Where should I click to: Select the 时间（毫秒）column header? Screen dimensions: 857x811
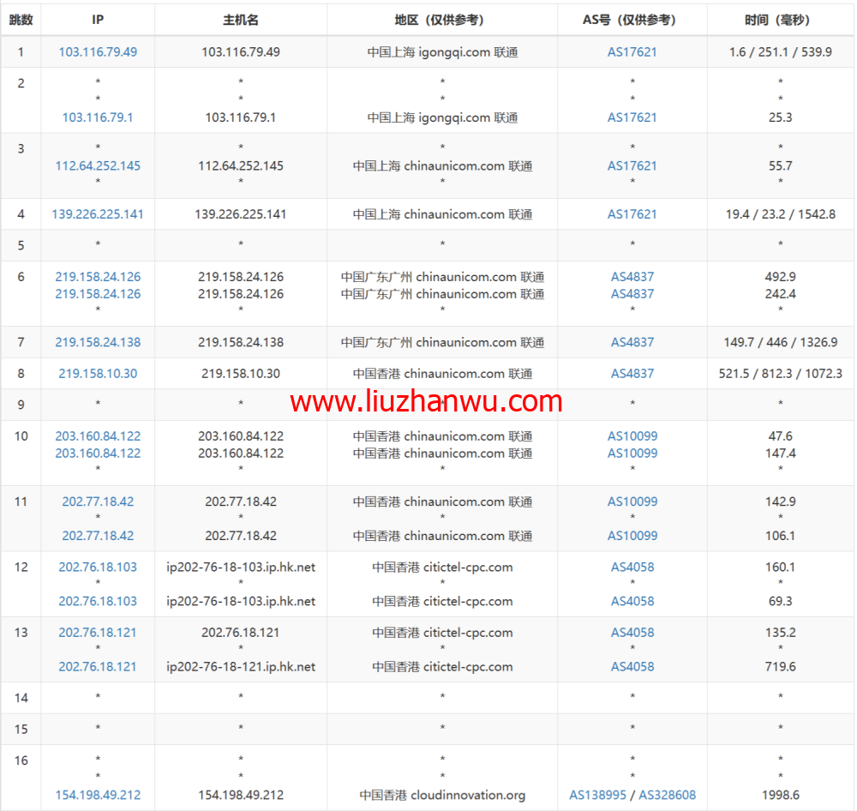pos(780,20)
